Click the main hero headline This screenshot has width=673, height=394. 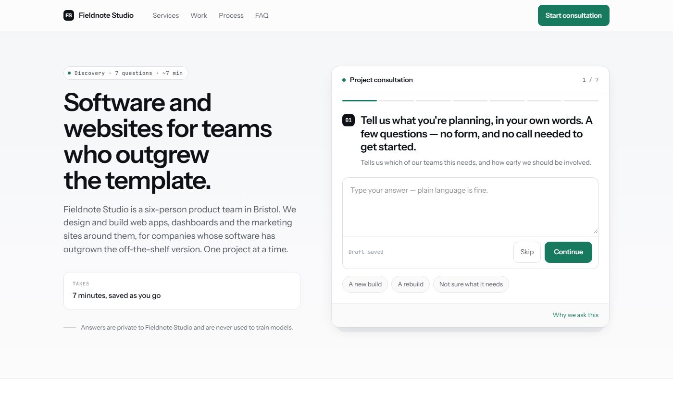pyautogui.click(x=168, y=141)
